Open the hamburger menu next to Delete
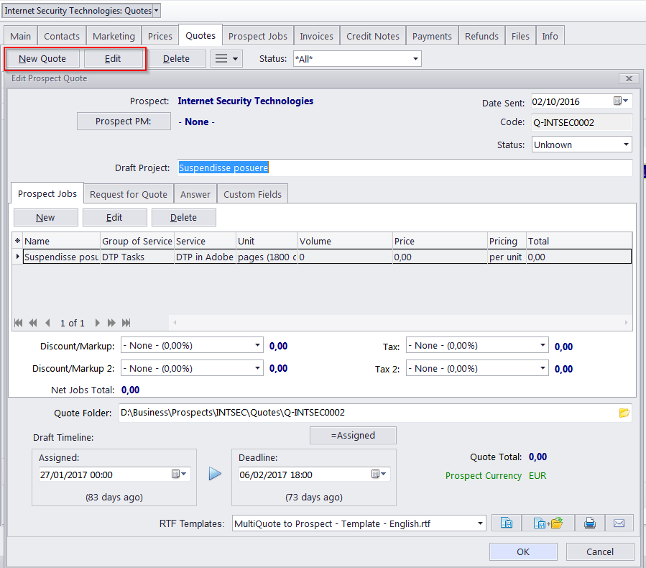 [226, 59]
